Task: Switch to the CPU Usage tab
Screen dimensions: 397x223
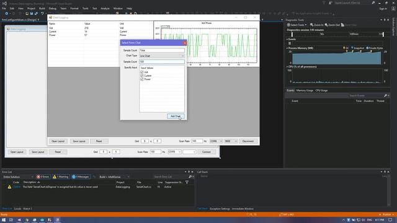Action: pyautogui.click(x=321, y=90)
